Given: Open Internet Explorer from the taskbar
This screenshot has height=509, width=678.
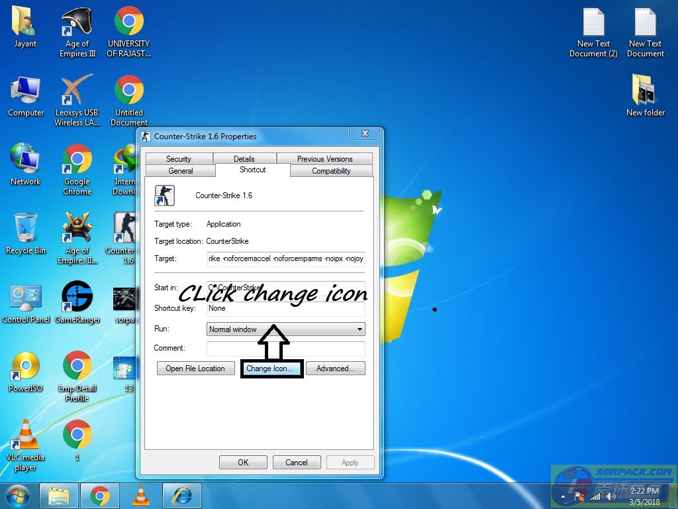Looking at the screenshot, I should pyautogui.click(x=181, y=496).
